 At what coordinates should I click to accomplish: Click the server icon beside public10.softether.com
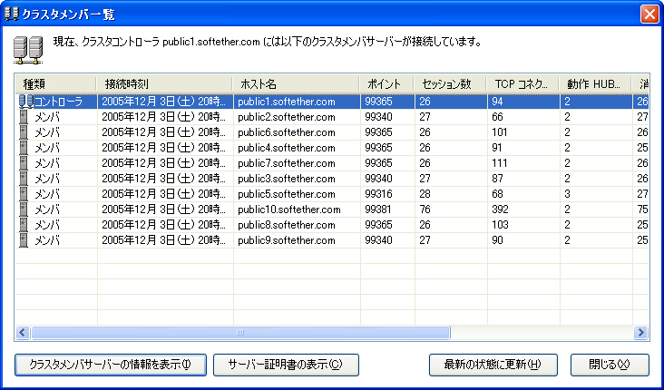tap(24, 210)
